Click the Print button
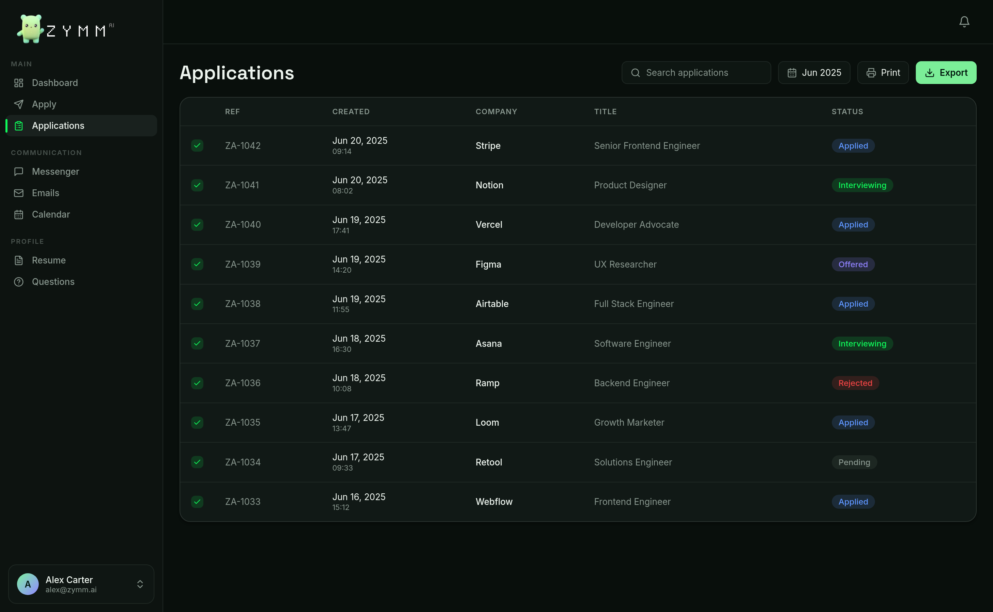 [x=883, y=73]
